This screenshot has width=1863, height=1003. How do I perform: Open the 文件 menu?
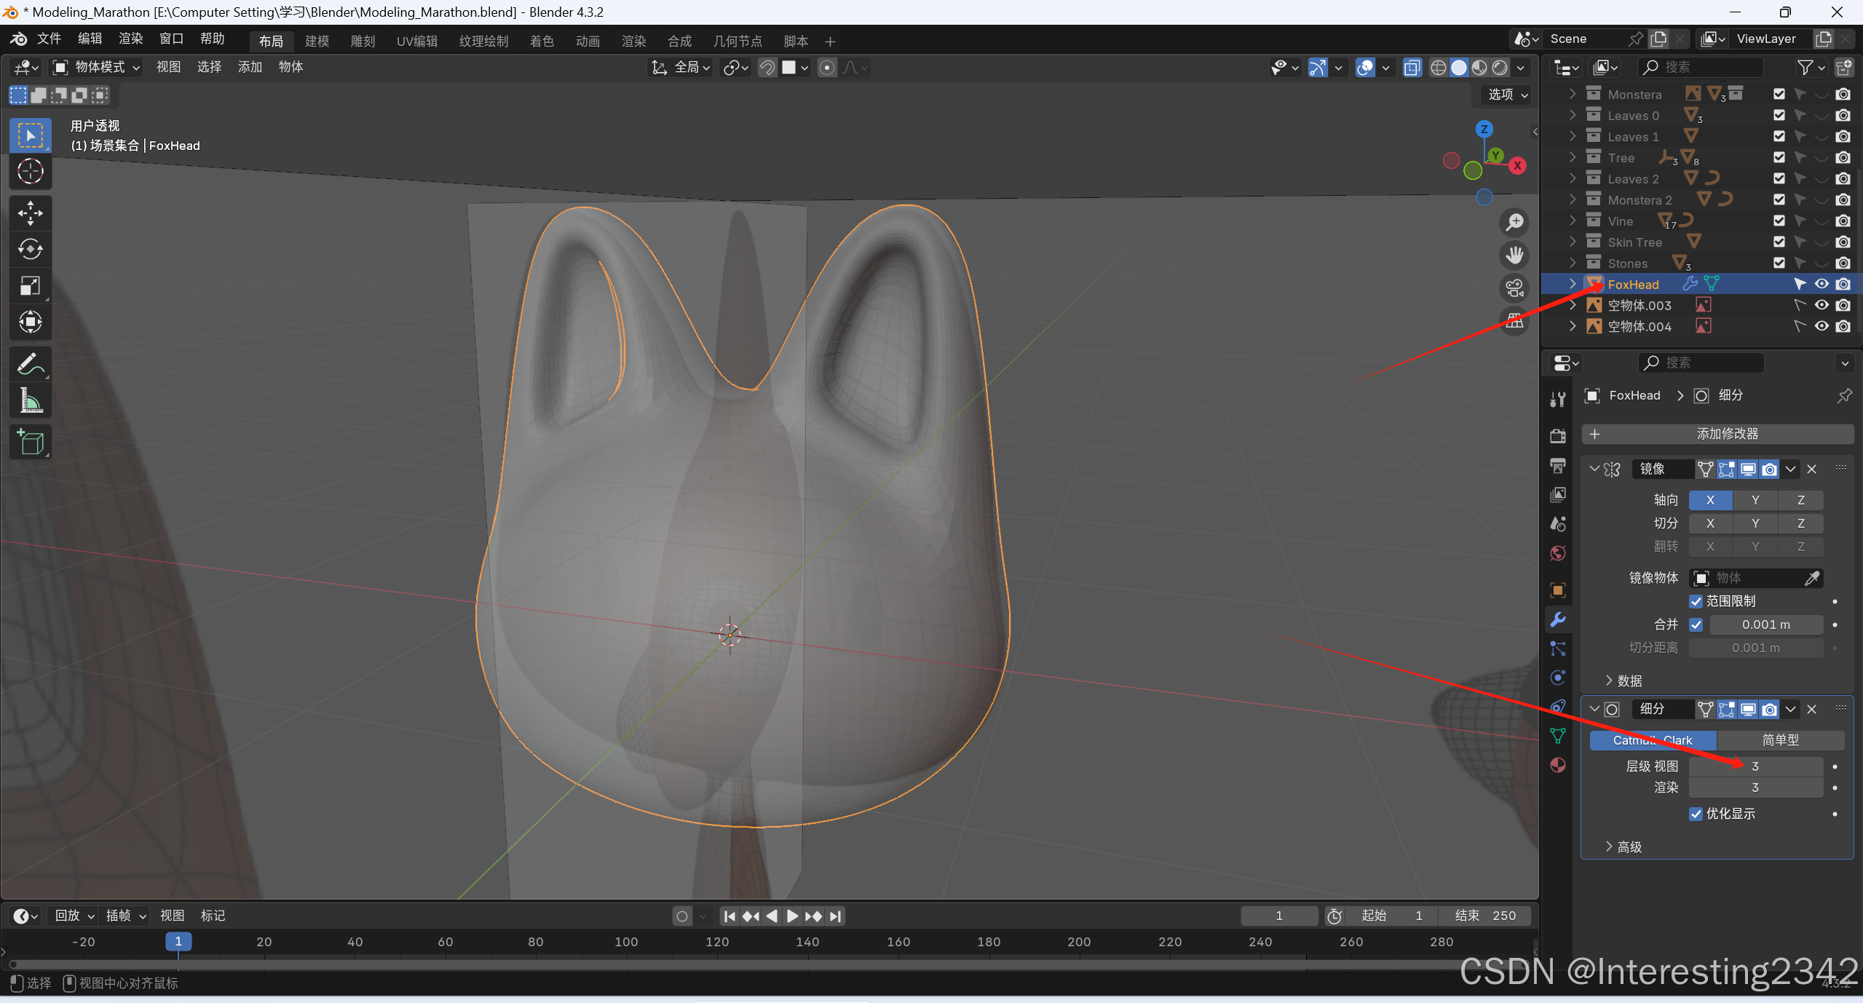49,39
